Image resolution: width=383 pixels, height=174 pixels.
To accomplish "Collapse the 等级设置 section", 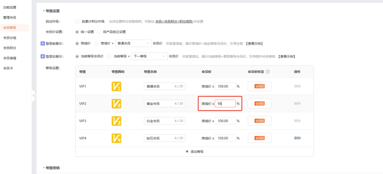I will pyautogui.click(x=44, y=11).
